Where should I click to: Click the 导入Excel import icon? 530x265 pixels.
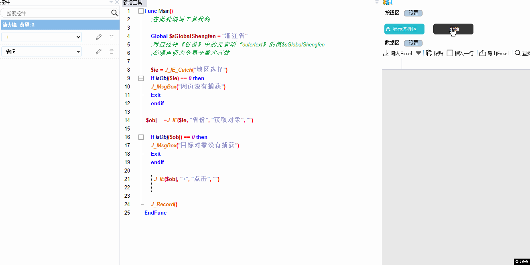(x=386, y=53)
